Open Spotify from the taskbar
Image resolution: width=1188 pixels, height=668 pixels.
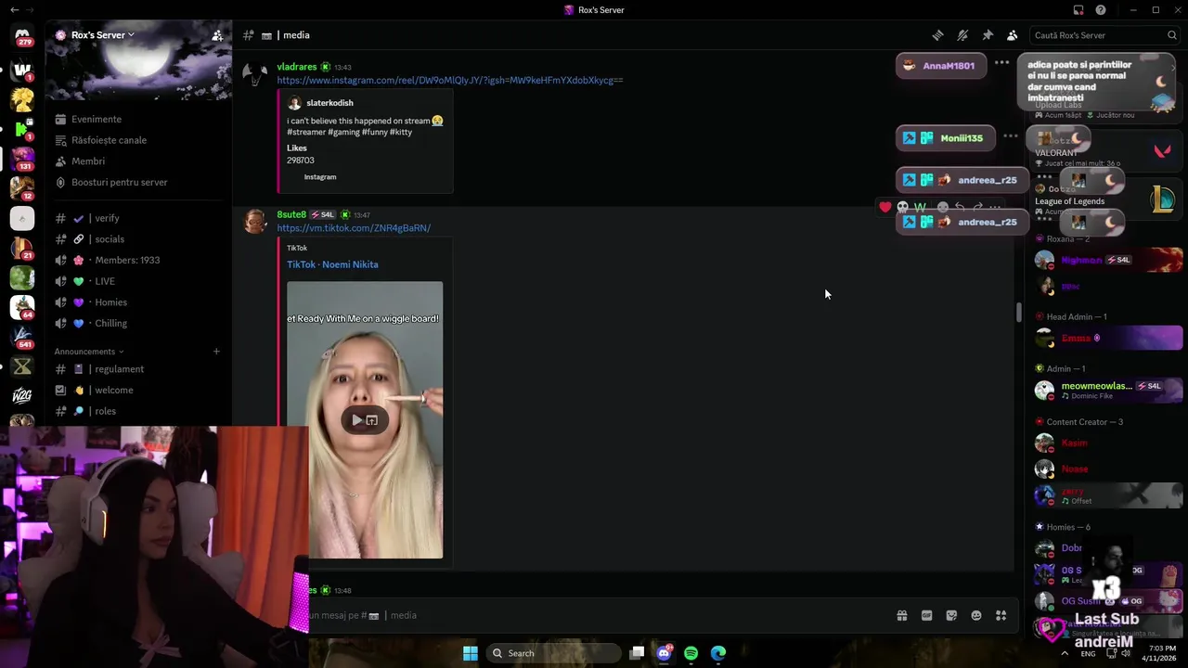coord(691,653)
